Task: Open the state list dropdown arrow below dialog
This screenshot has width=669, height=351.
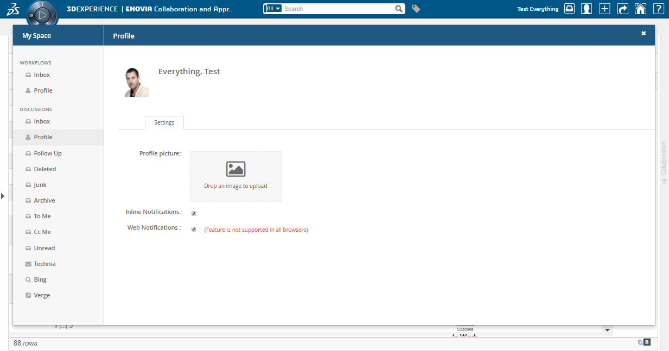Action: coord(607,330)
